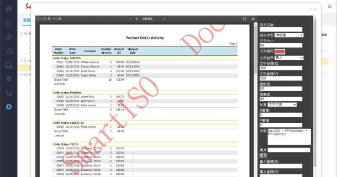Click 'Order Status: TEST 4' group header
The width and height of the screenshot is (337, 177).
point(66,144)
